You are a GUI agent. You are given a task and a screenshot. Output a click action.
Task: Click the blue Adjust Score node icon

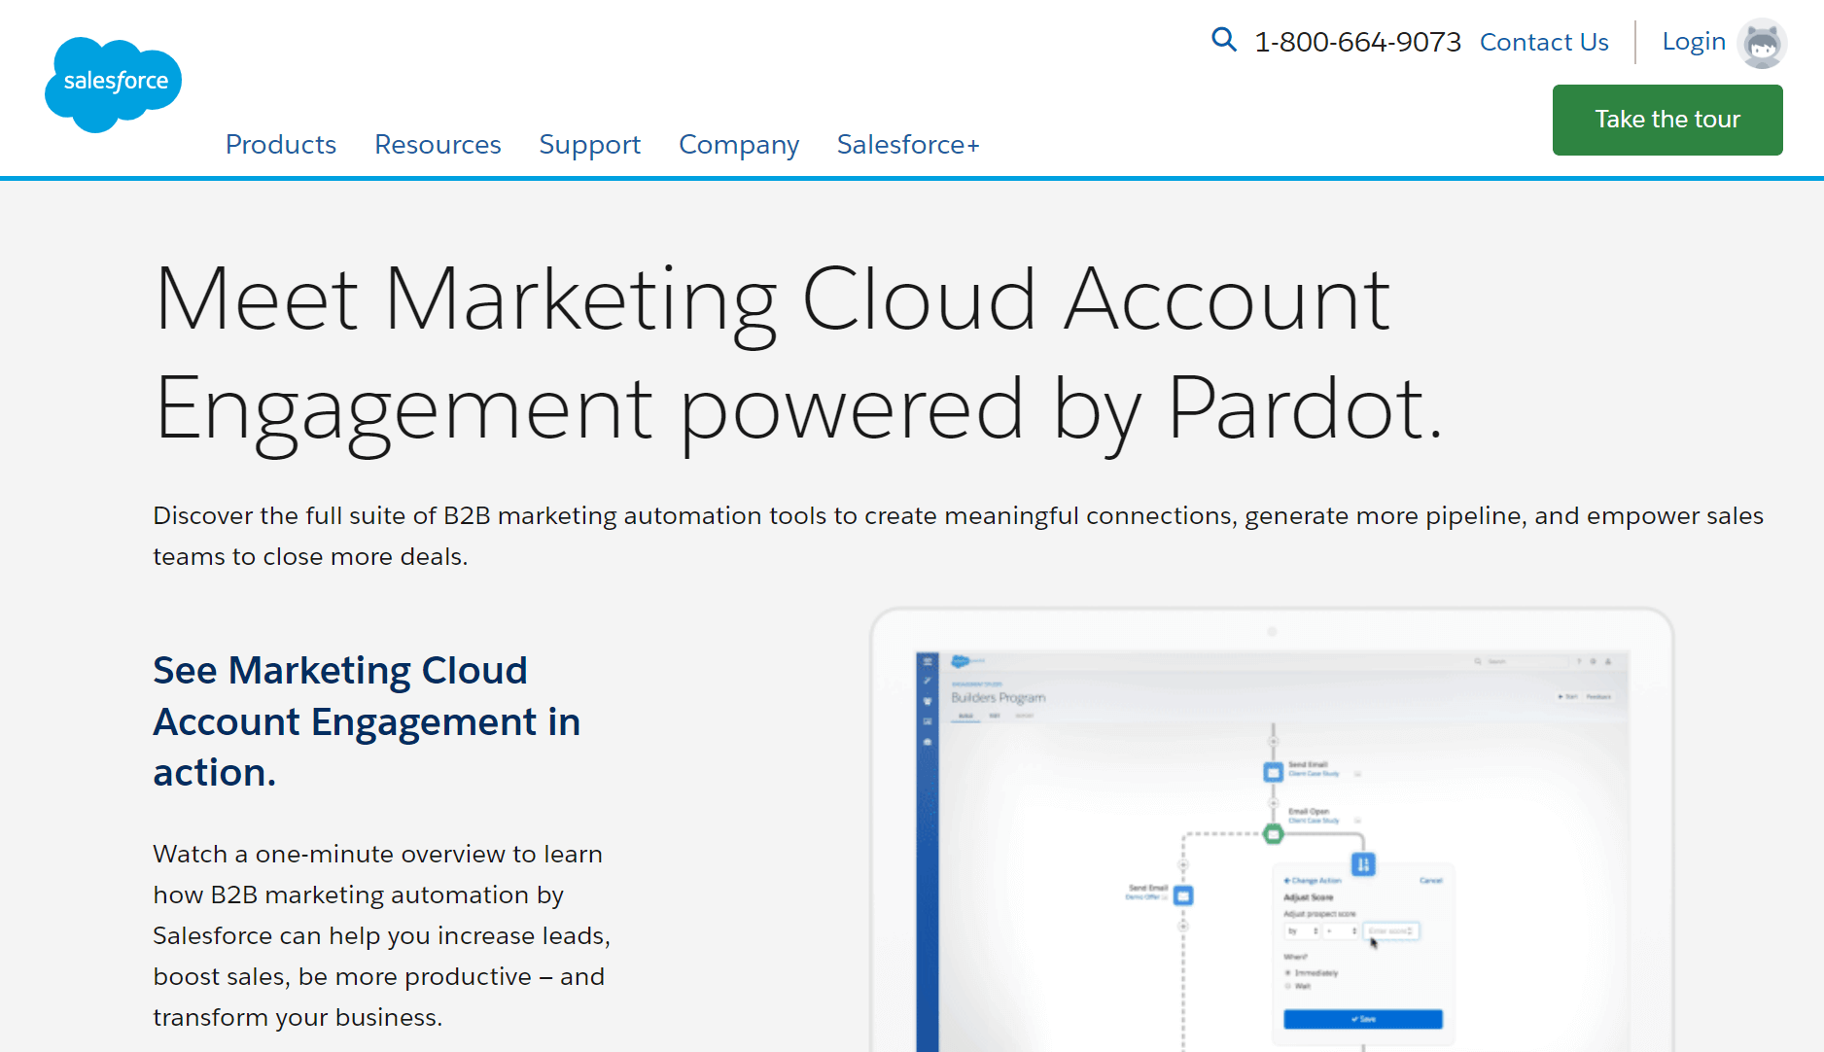click(1362, 863)
